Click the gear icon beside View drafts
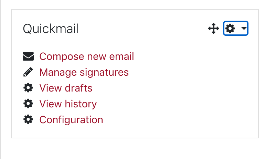The image size is (265, 159). point(28,88)
